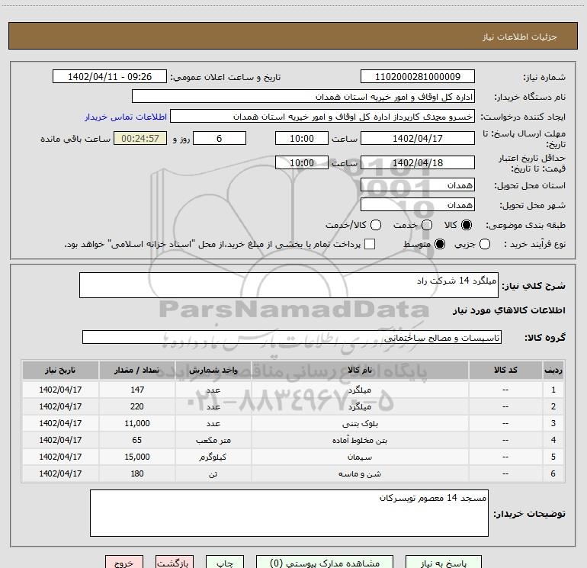587x568 pixels.
Task: Click quantity cell 65
Action: pyautogui.click(x=137, y=441)
